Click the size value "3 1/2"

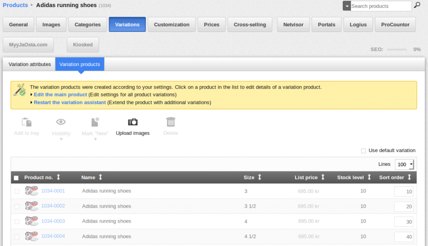(x=250, y=206)
